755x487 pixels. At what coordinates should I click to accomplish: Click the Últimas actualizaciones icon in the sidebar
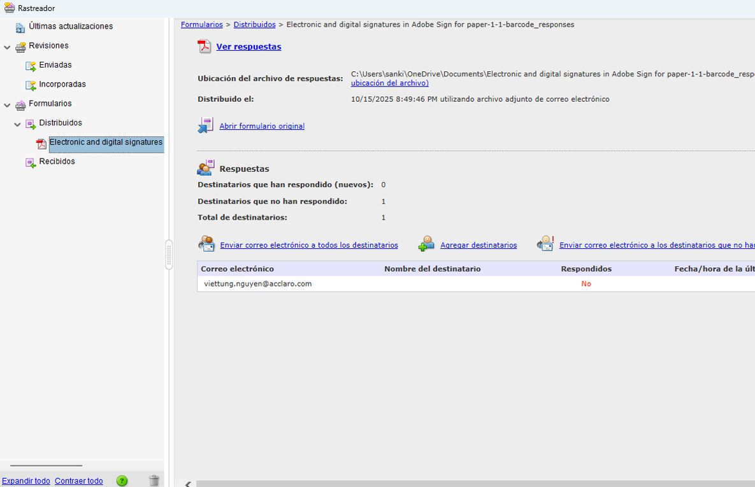point(18,25)
